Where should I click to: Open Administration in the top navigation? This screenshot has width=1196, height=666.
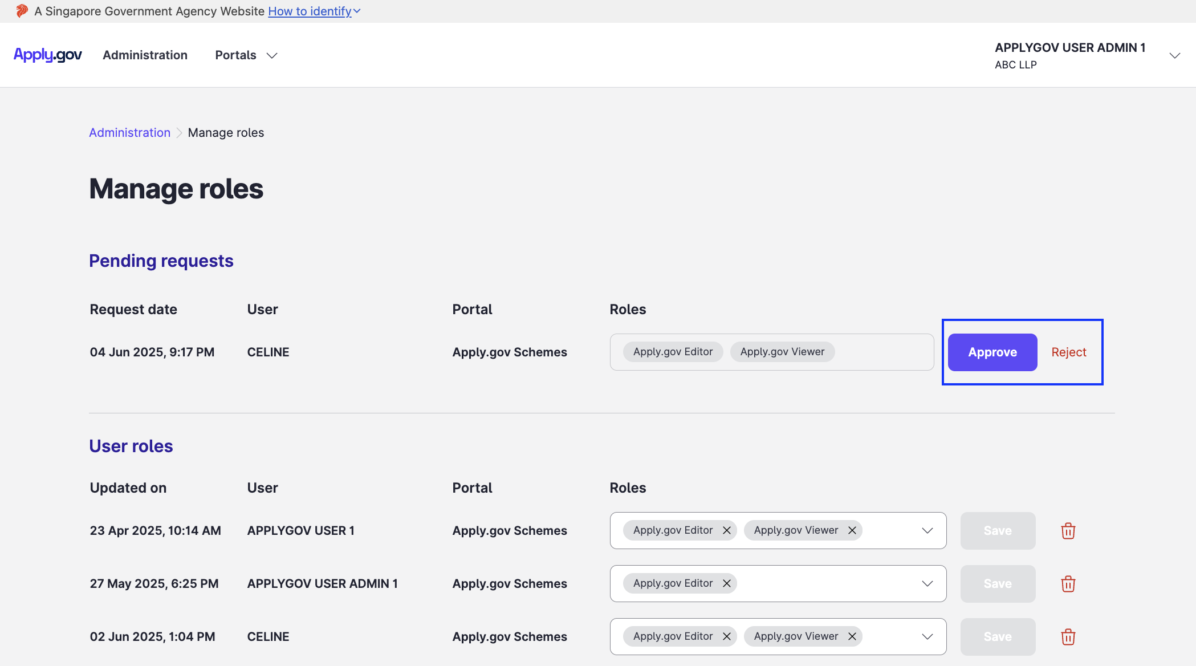pos(145,55)
